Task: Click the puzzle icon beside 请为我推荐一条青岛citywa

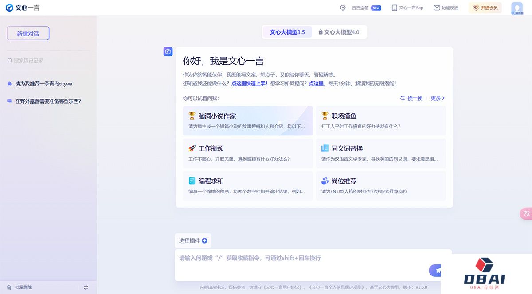Action: (x=9, y=84)
